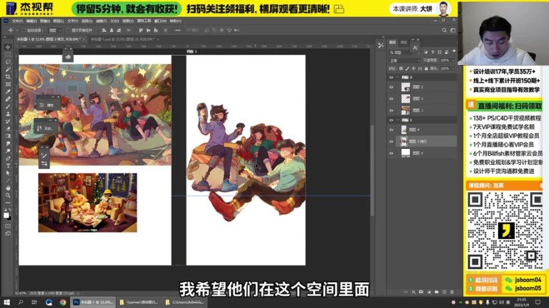The image size is (549, 308).
Task: Select the Gradient tool
Action: tap(8, 136)
